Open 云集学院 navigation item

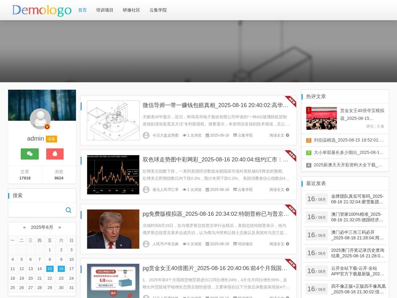pyautogui.click(x=158, y=10)
